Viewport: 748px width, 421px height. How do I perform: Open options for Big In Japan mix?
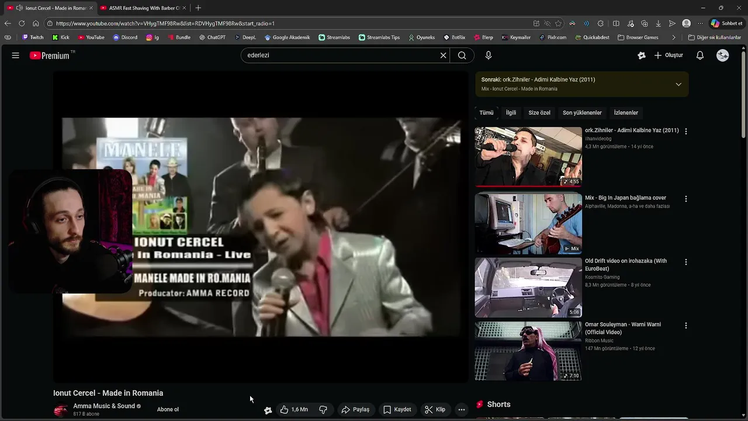(x=686, y=199)
